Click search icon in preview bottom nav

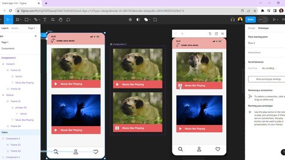tap(180, 149)
